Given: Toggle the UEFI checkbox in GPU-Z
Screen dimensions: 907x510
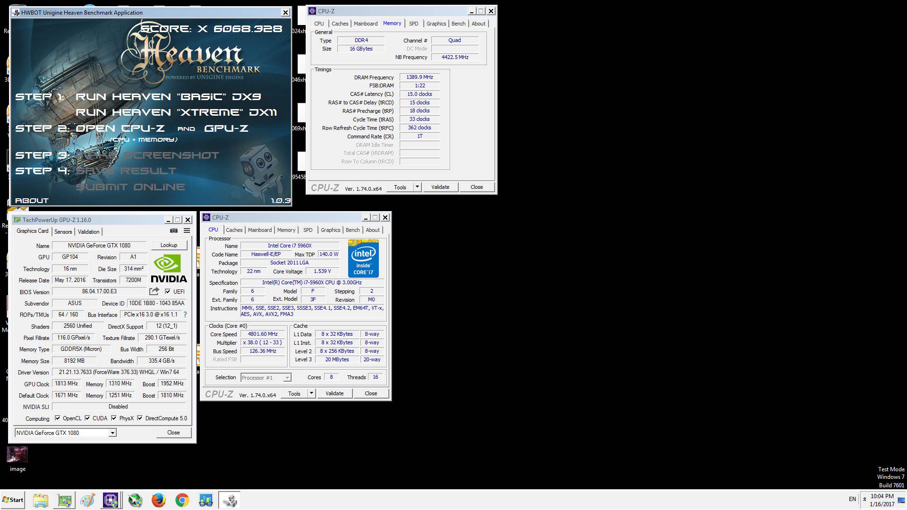Looking at the screenshot, I should point(167,292).
